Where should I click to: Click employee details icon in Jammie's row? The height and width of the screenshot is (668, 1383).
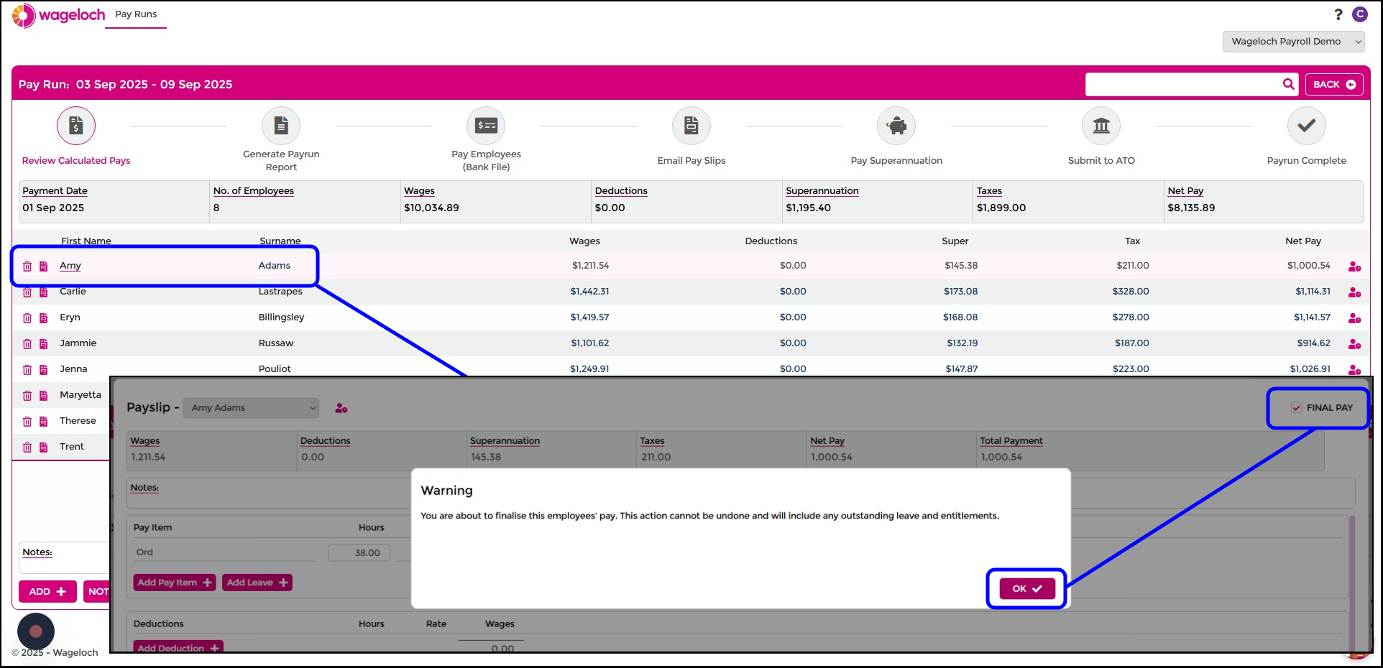point(1354,344)
